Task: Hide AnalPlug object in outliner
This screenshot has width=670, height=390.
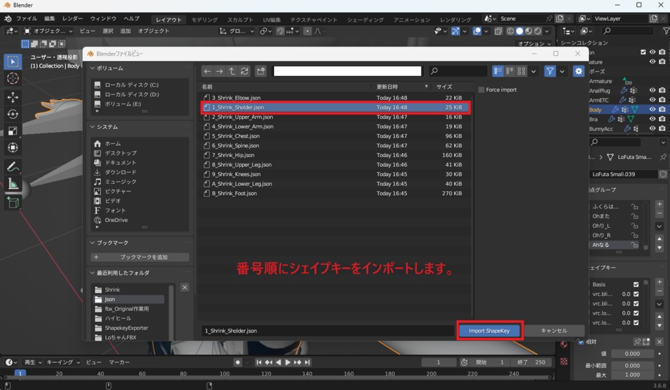Action: (x=652, y=90)
